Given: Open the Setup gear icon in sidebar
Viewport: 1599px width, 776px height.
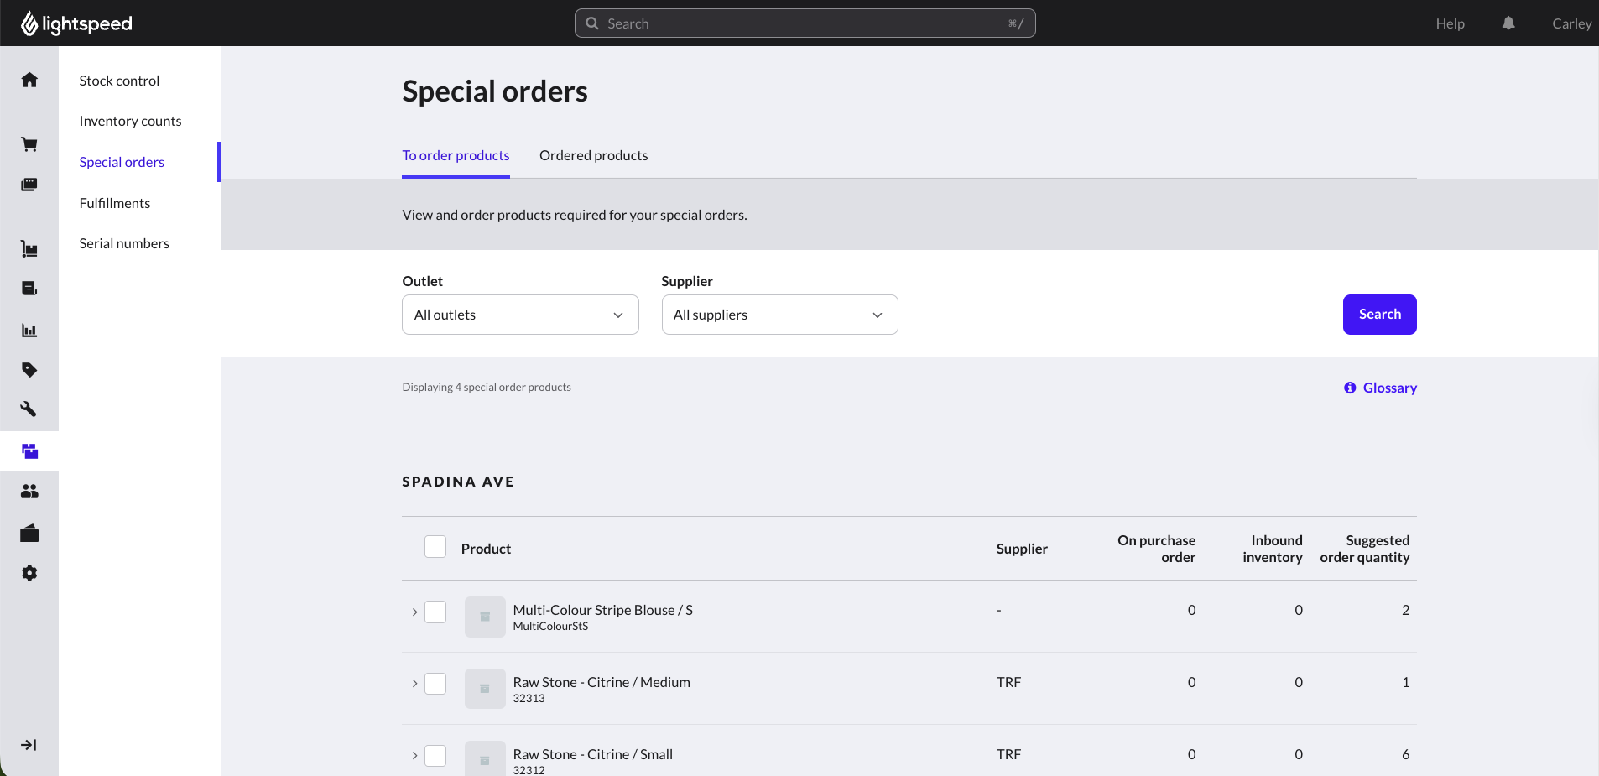Looking at the screenshot, I should click(x=29, y=573).
